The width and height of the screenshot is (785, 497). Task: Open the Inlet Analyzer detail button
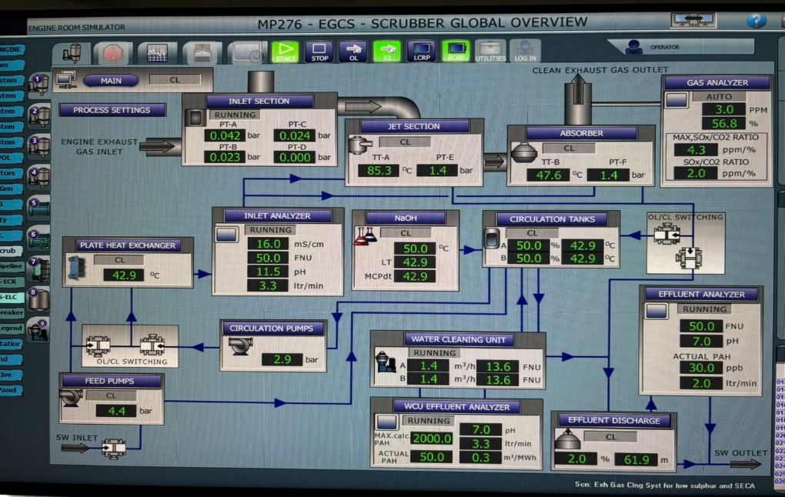pyautogui.click(x=227, y=235)
